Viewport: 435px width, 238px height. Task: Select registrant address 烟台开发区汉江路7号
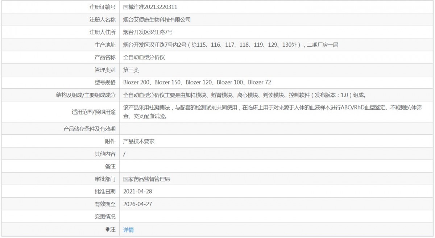(148, 32)
